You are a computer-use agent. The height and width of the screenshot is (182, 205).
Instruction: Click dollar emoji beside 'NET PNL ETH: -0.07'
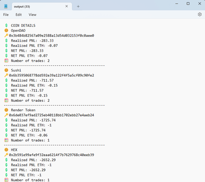coord(6,56)
